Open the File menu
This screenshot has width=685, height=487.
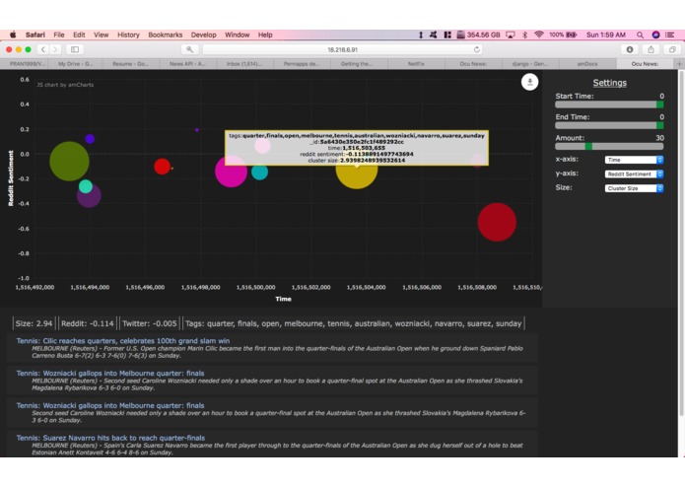pos(59,35)
